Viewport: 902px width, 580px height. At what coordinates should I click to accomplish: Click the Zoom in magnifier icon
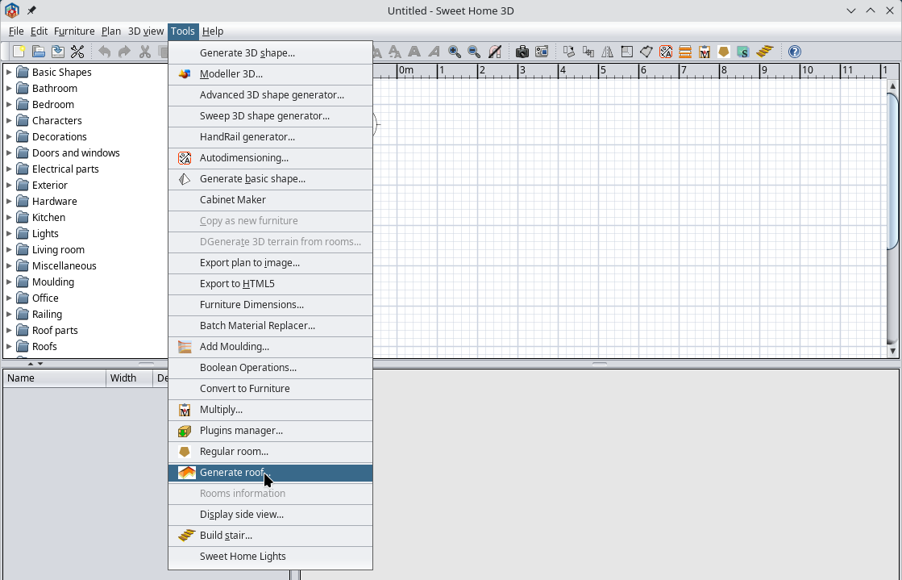point(455,52)
